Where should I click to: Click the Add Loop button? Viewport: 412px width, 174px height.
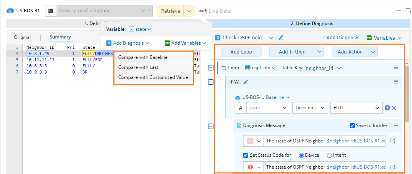point(241,52)
